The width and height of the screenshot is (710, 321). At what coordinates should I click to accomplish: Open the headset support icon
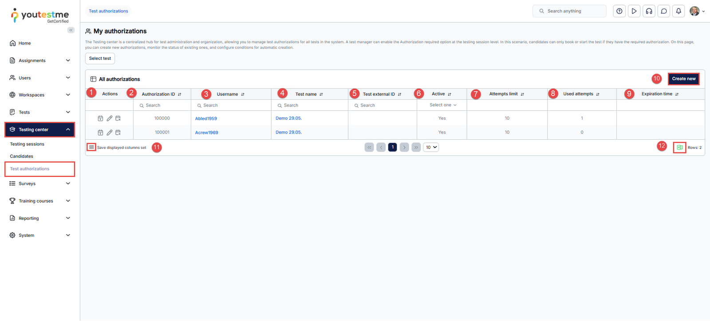click(x=649, y=11)
